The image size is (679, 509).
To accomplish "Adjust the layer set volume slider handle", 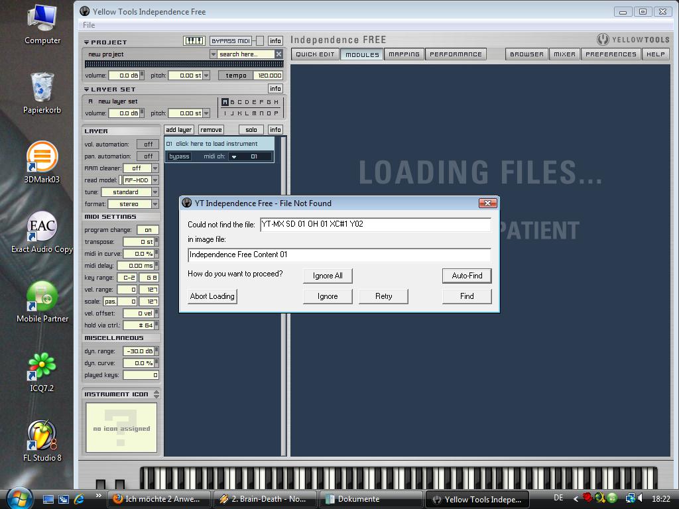I will point(142,113).
